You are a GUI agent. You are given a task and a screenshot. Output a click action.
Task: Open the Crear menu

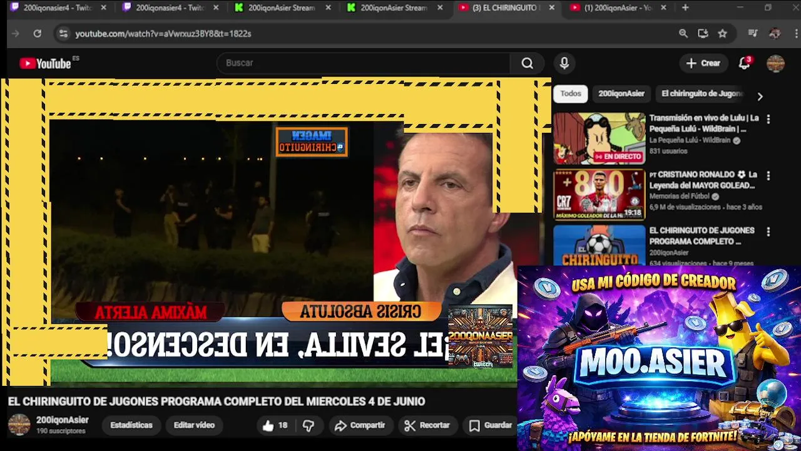[x=703, y=63]
